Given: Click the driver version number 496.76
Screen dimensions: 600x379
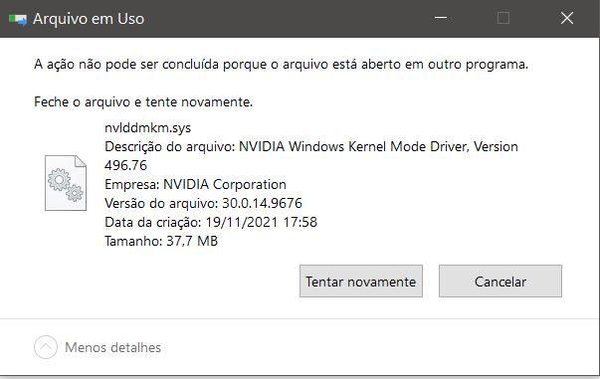Looking at the screenshot, I should tap(125, 165).
